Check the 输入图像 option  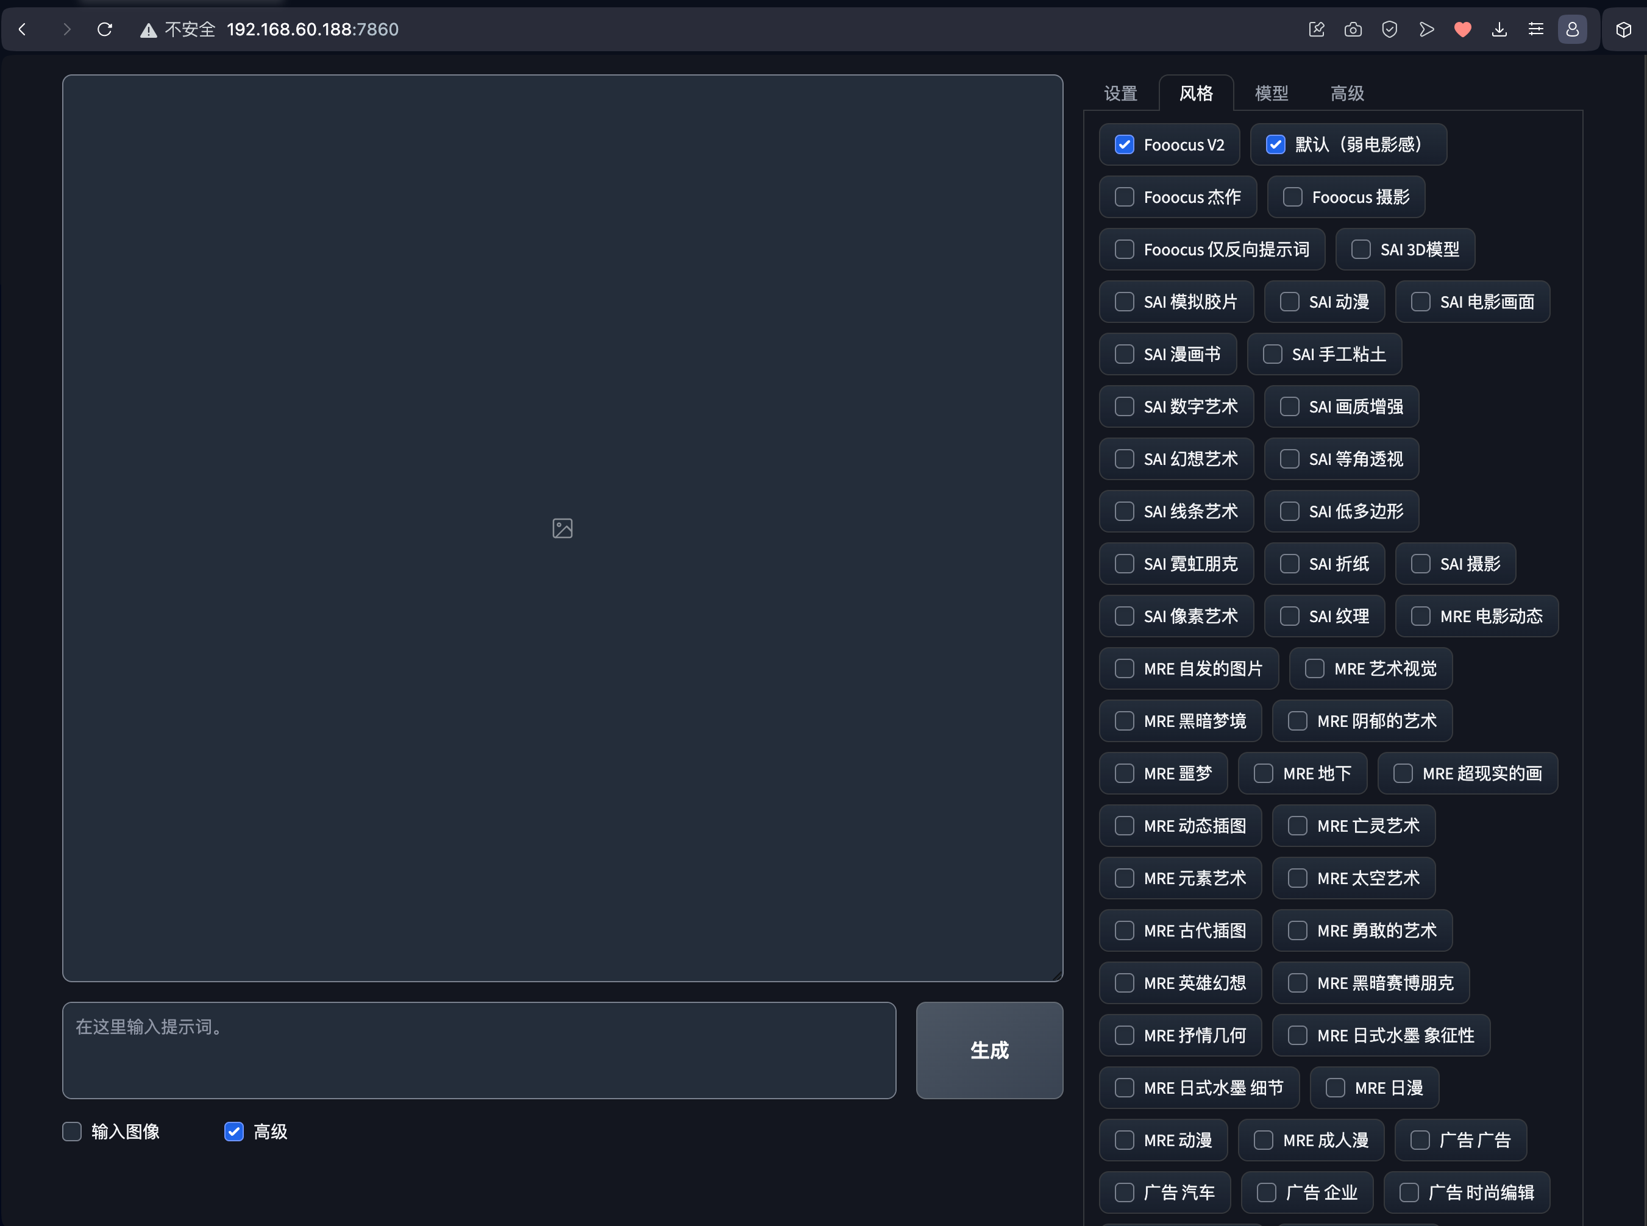(71, 1131)
